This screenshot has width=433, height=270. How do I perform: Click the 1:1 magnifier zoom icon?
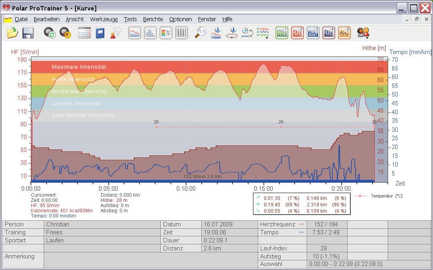pos(200,33)
